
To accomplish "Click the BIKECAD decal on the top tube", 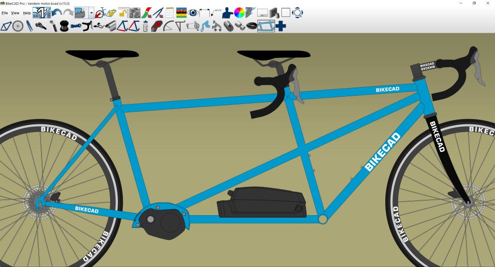I will pyautogui.click(x=387, y=89).
